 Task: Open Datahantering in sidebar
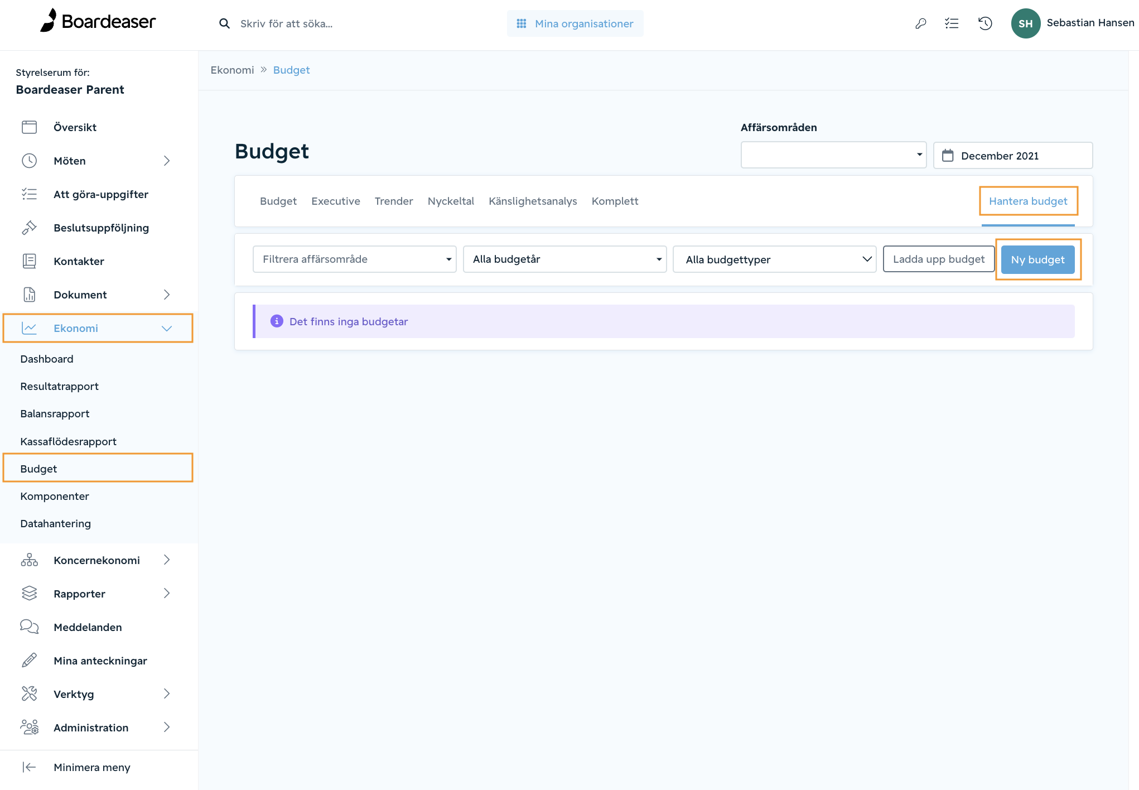[x=55, y=523]
